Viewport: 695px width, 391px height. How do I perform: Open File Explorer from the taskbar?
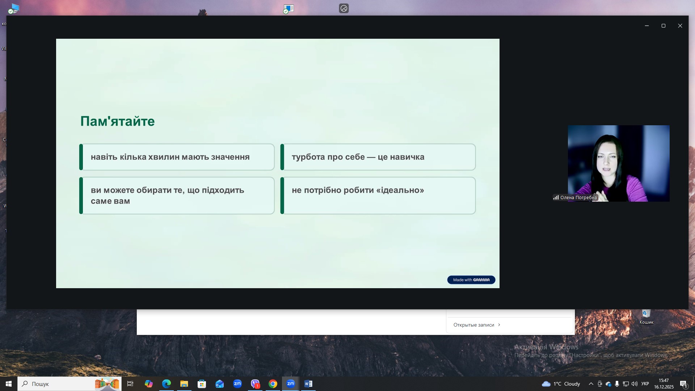pyautogui.click(x=184, y=384)
